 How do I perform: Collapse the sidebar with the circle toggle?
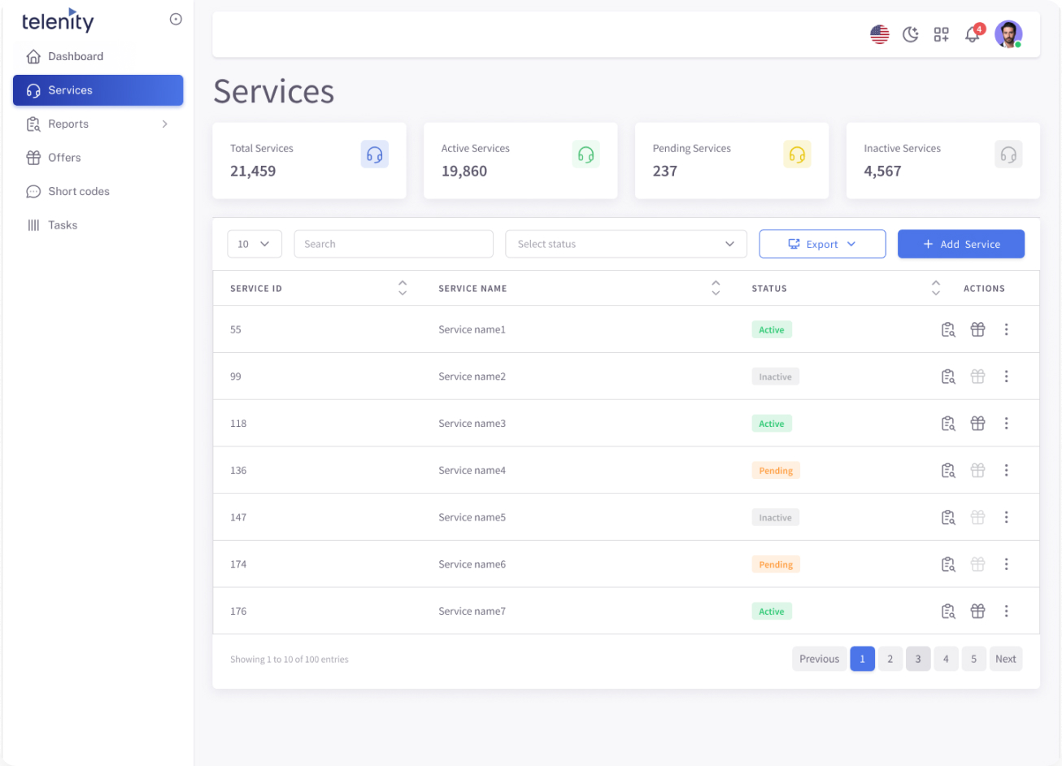[176, 19]
